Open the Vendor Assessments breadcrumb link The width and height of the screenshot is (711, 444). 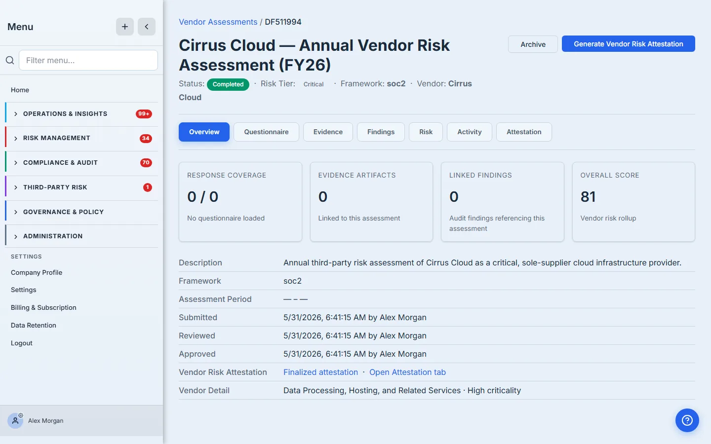point(218,22)
